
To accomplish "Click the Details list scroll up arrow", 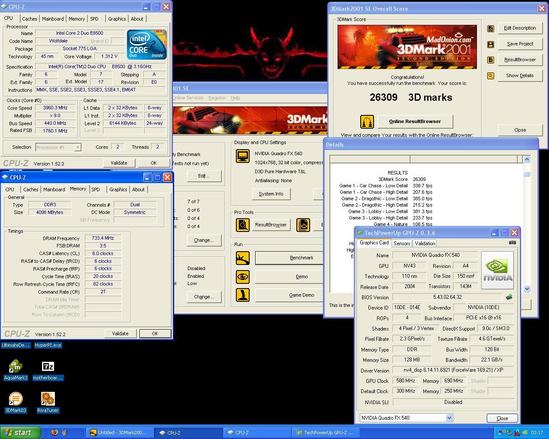I will [527, 159].
